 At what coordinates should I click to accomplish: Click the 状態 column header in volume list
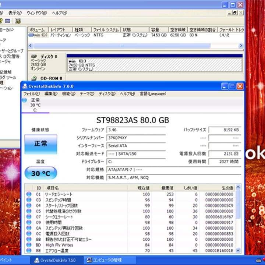135,30
